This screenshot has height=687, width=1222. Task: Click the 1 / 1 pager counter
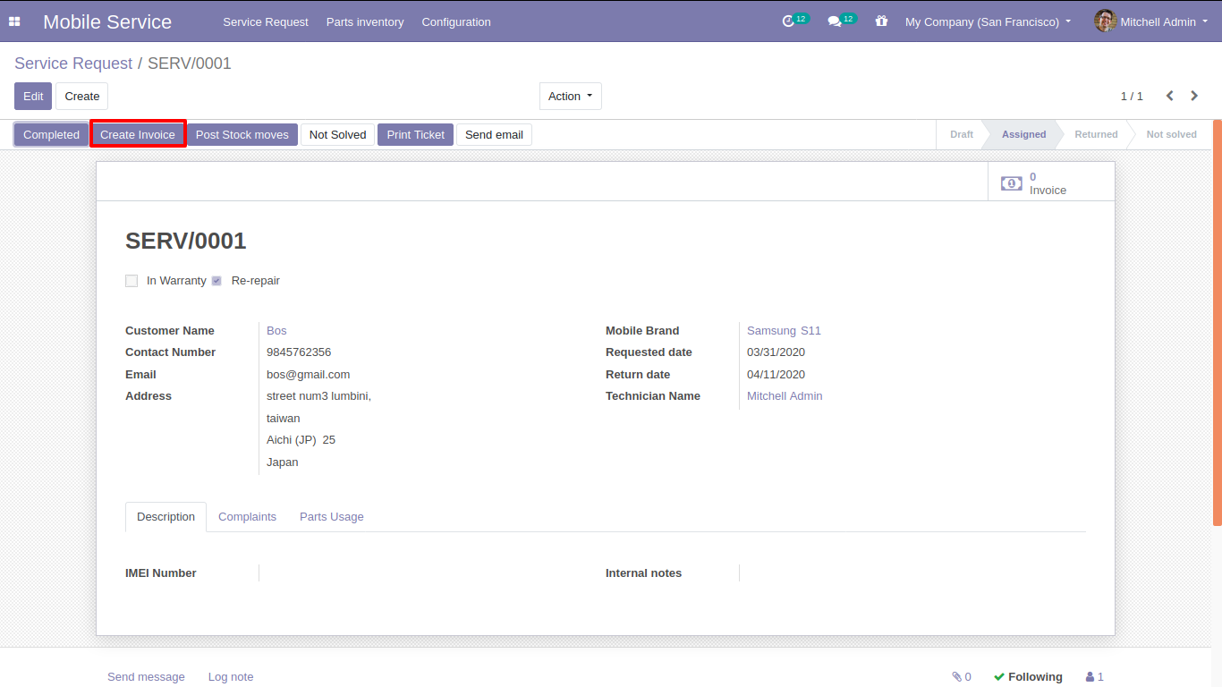[x=1132, y=97]
